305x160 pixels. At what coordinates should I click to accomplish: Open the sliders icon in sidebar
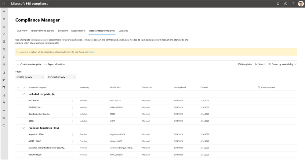pyautogui.click(x=4, y=49)
